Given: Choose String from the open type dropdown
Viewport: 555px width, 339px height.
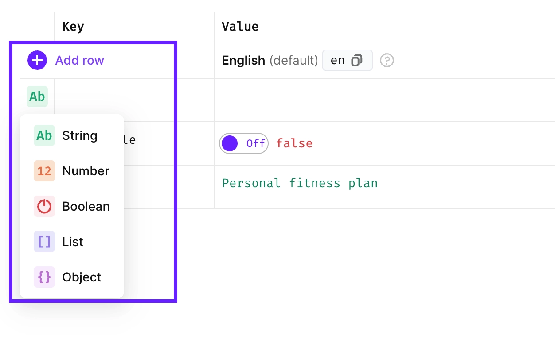Looking at the screenshot, I should [79, 135].
